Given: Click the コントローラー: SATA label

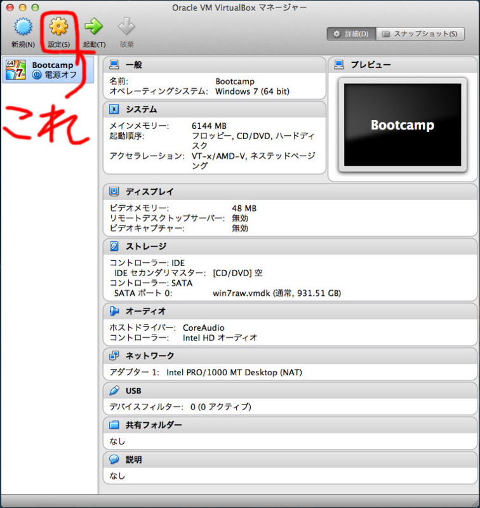Looking at the screenshot, I should [151, 283].
